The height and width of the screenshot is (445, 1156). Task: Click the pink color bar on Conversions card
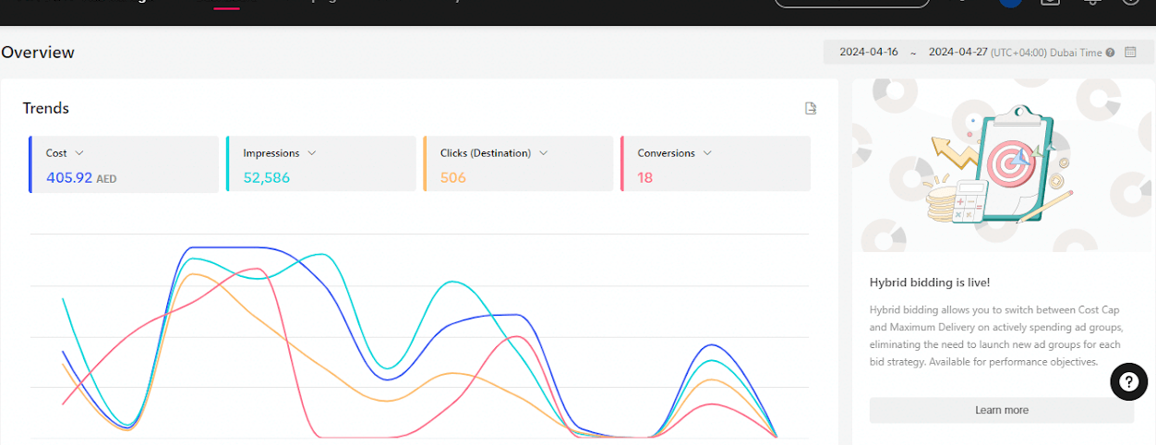(622, 164)
